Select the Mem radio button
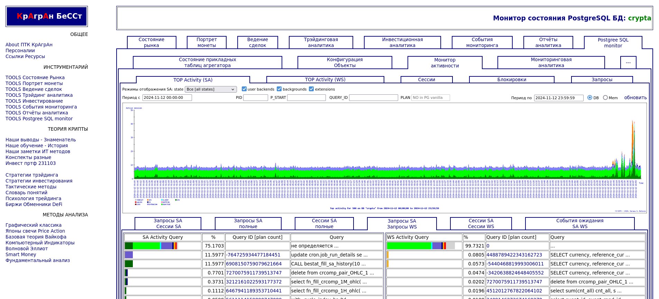Image resolution: width=659 pixels, height=299 pixels. [605, 98]
